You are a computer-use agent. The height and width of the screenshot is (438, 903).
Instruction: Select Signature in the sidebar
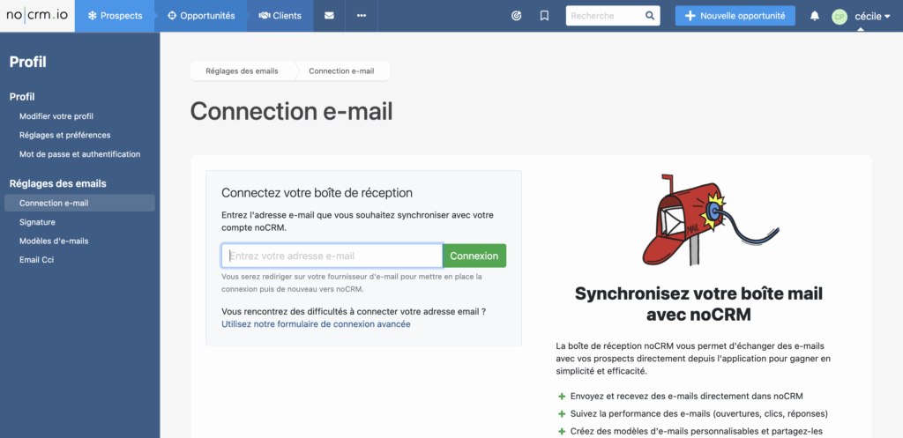tap(37, 222)
